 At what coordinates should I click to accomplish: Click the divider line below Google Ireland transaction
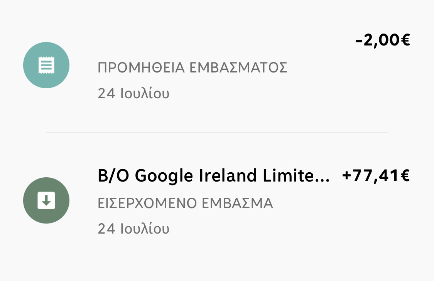(217, 268)
